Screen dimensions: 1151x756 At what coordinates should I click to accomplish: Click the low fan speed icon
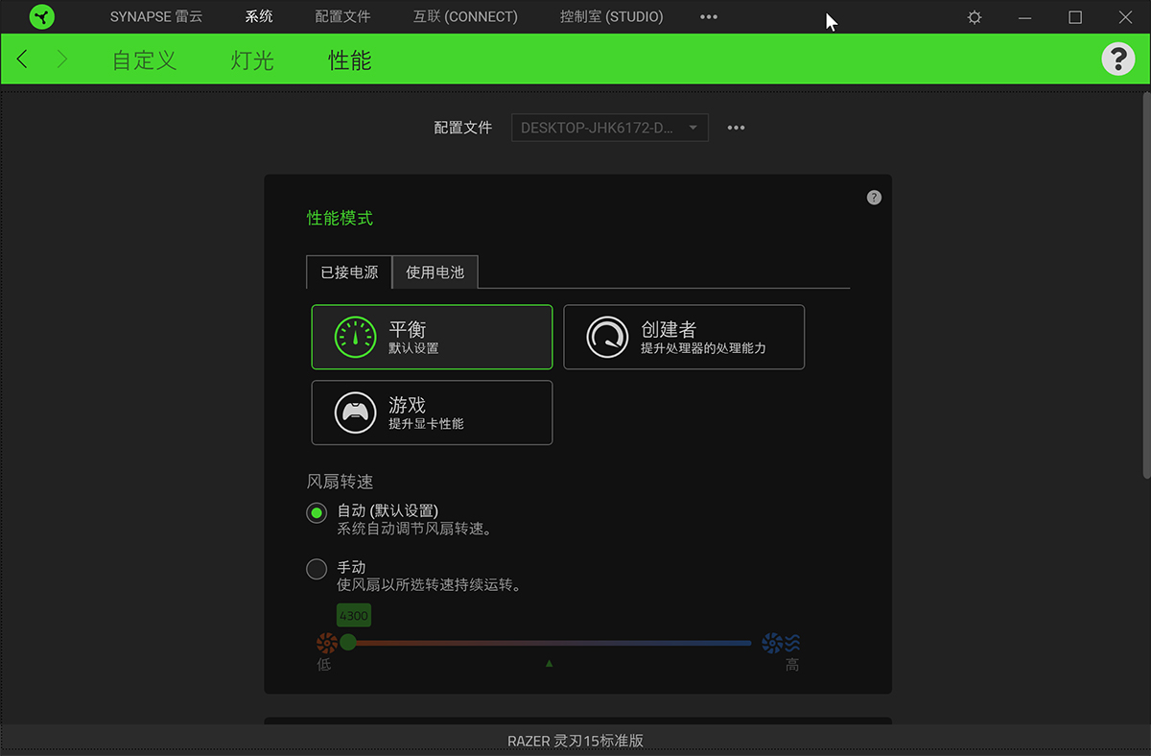coord(325,642)
